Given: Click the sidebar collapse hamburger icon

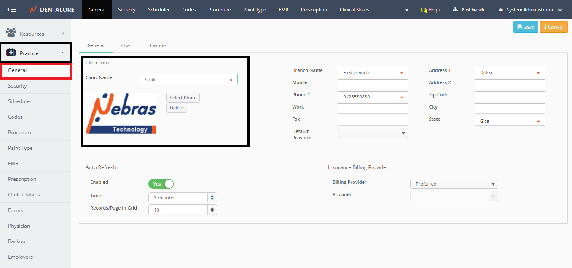Looking at the screenshot, I should 11,10.
